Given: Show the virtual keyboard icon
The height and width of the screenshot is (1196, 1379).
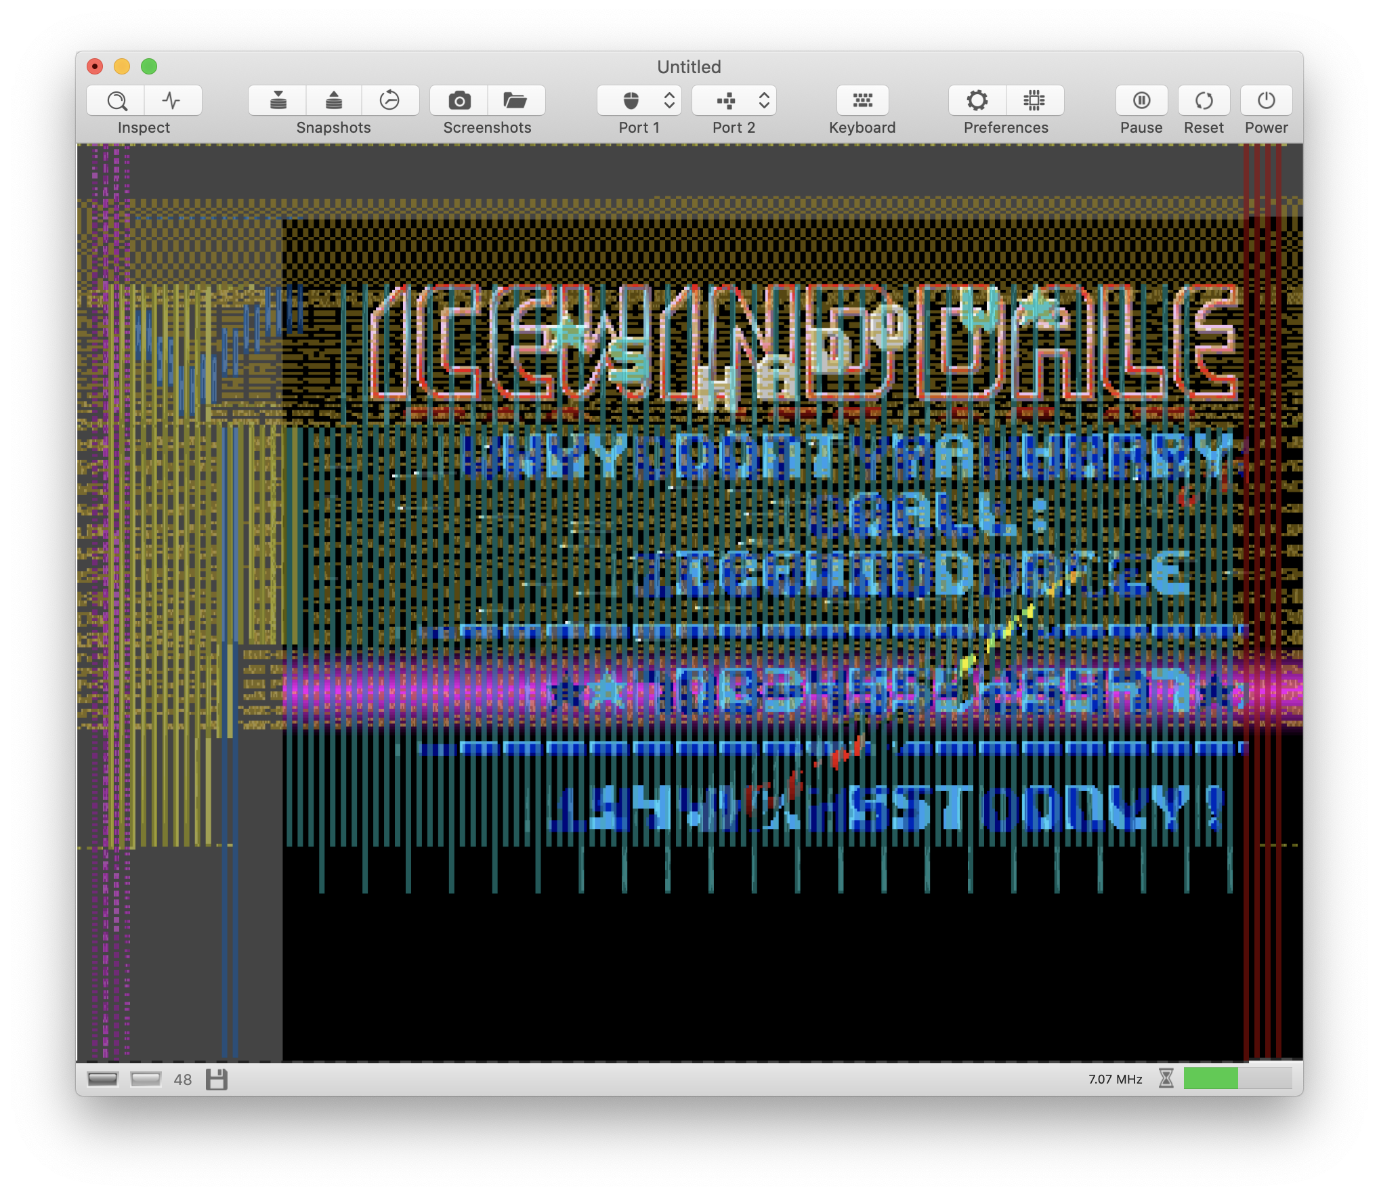Looking at the screenshot, I should (862, 101).
